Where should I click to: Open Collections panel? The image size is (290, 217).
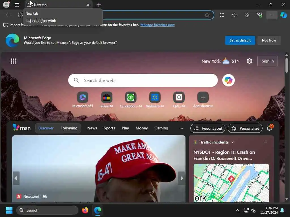247,15
